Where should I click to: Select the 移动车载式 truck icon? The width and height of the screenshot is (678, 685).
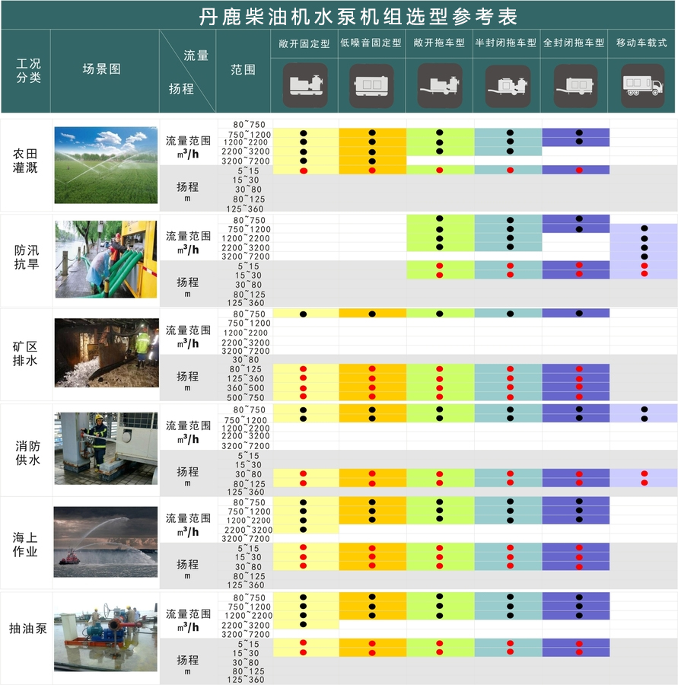pos(642,85)
